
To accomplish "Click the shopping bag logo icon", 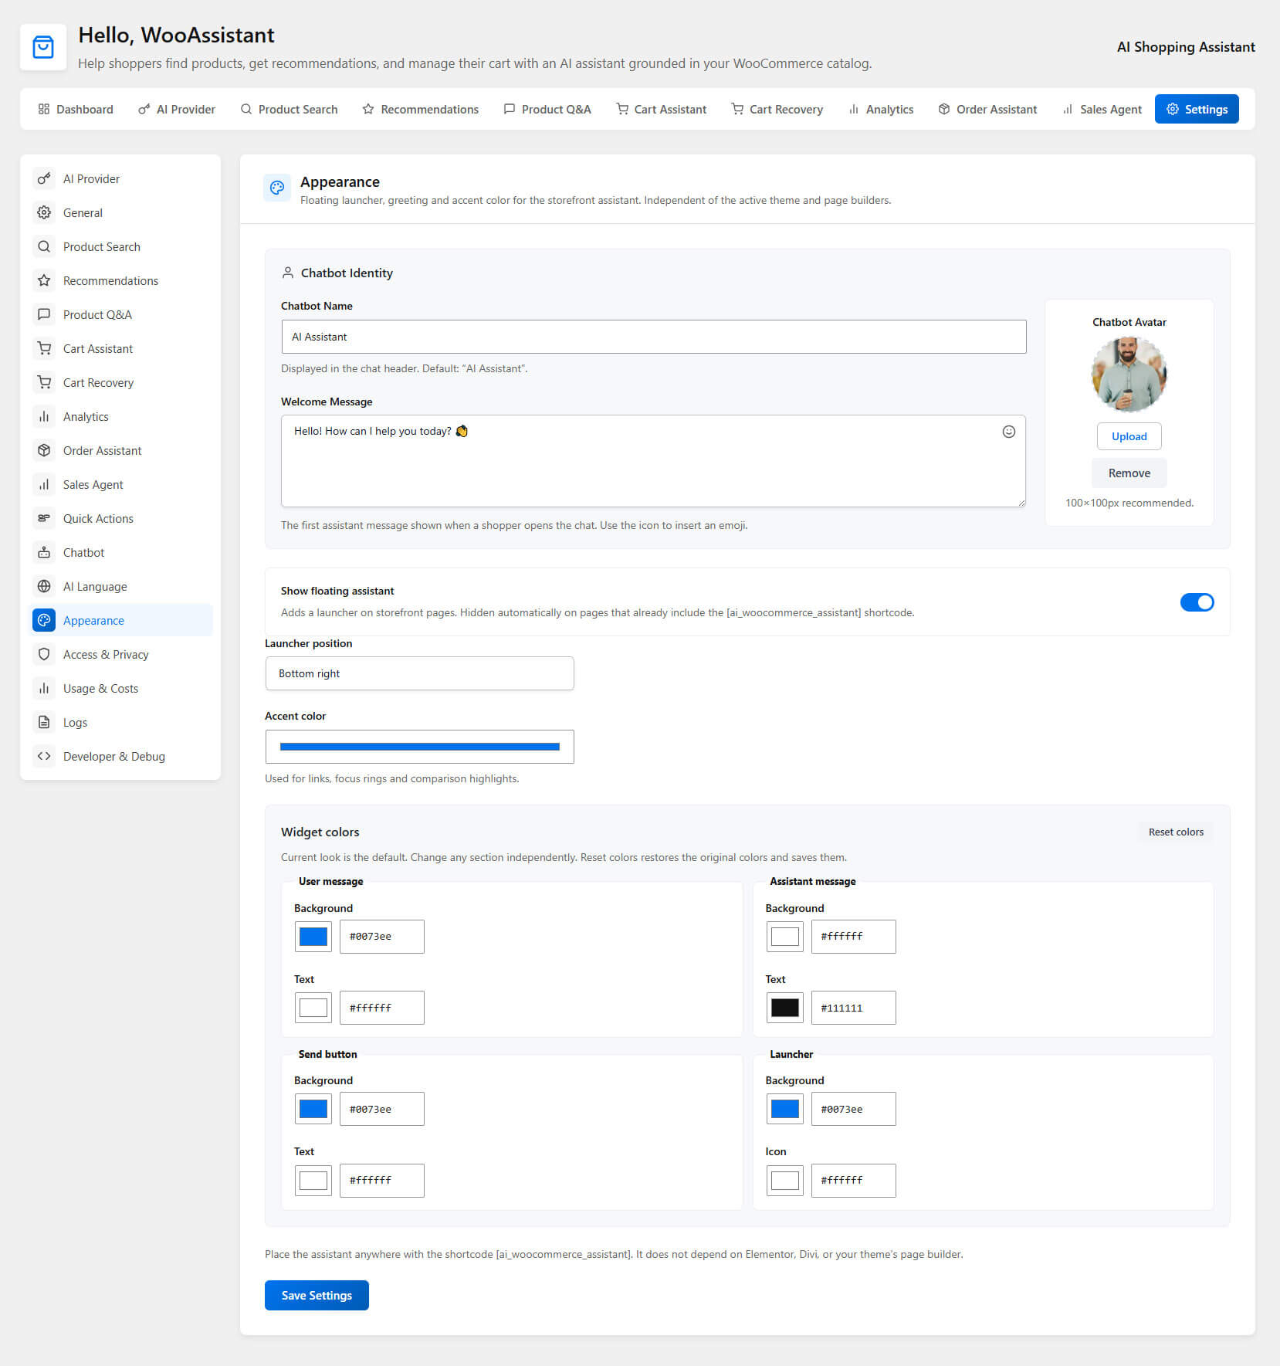I will tap(43, 47).
